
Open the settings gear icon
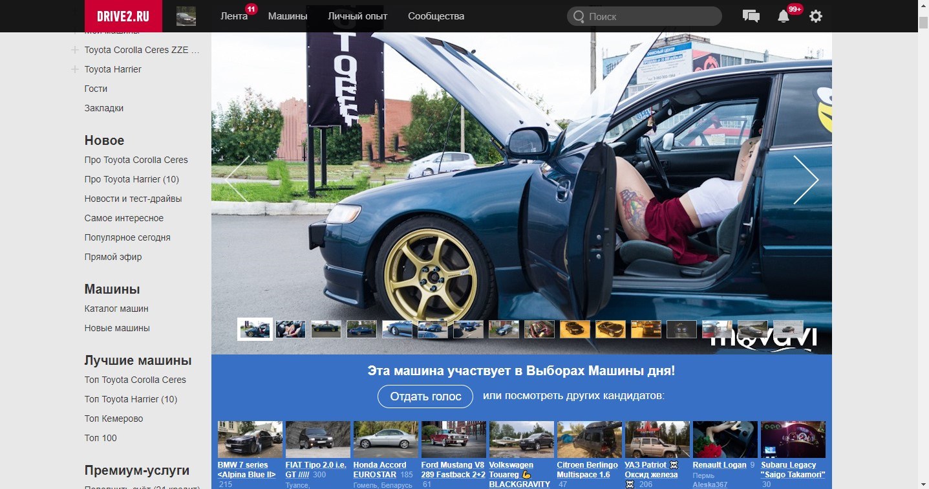[816, 16]
